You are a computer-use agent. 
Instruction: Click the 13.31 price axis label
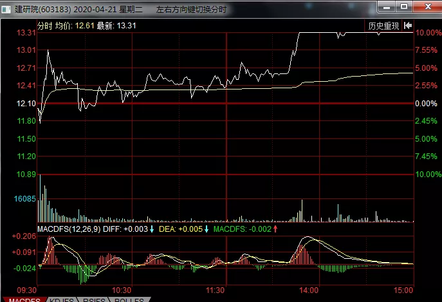(26, 33)
